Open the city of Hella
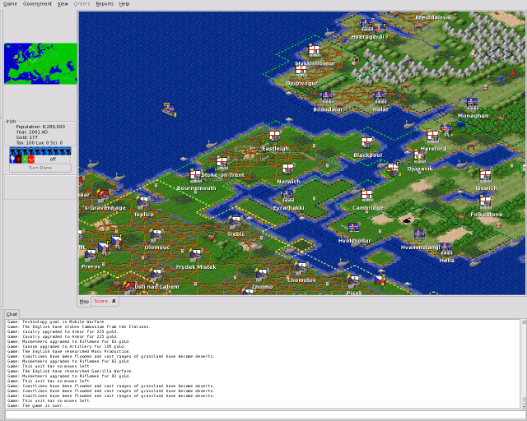527x421 pixels. 445,248
